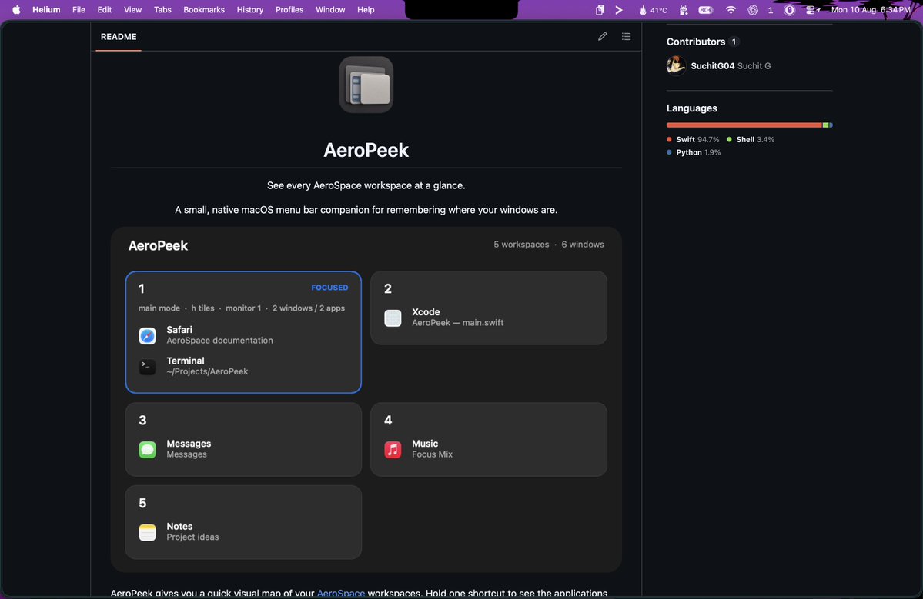Screen dimensions: 923x599
Task: Click the 6 windows count text
Action: pos(583,245)
